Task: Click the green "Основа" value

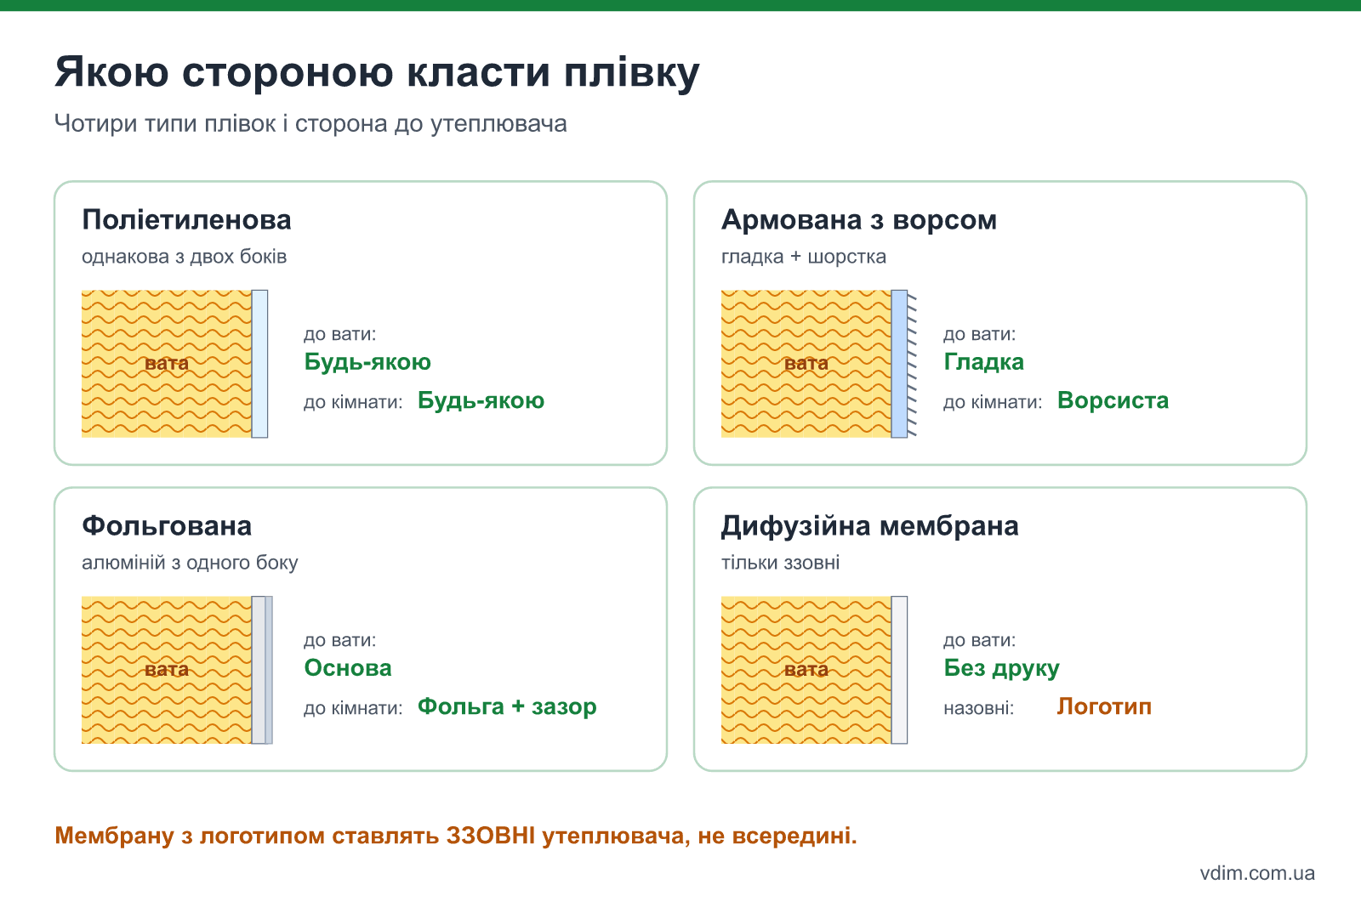Action: 348,668
